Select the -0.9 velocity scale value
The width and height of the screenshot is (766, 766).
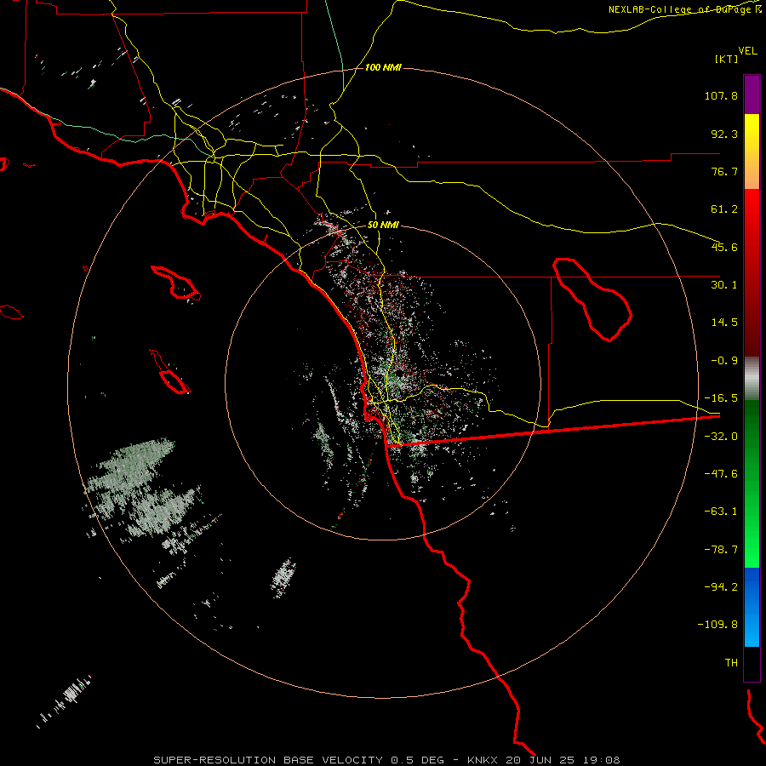(724, 361)
